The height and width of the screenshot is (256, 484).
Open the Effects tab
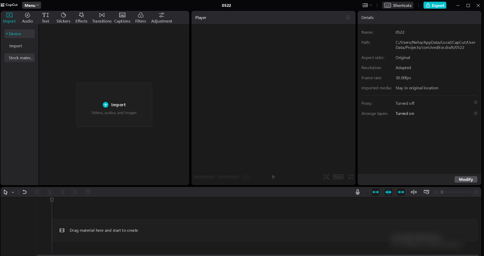[81, 18]
